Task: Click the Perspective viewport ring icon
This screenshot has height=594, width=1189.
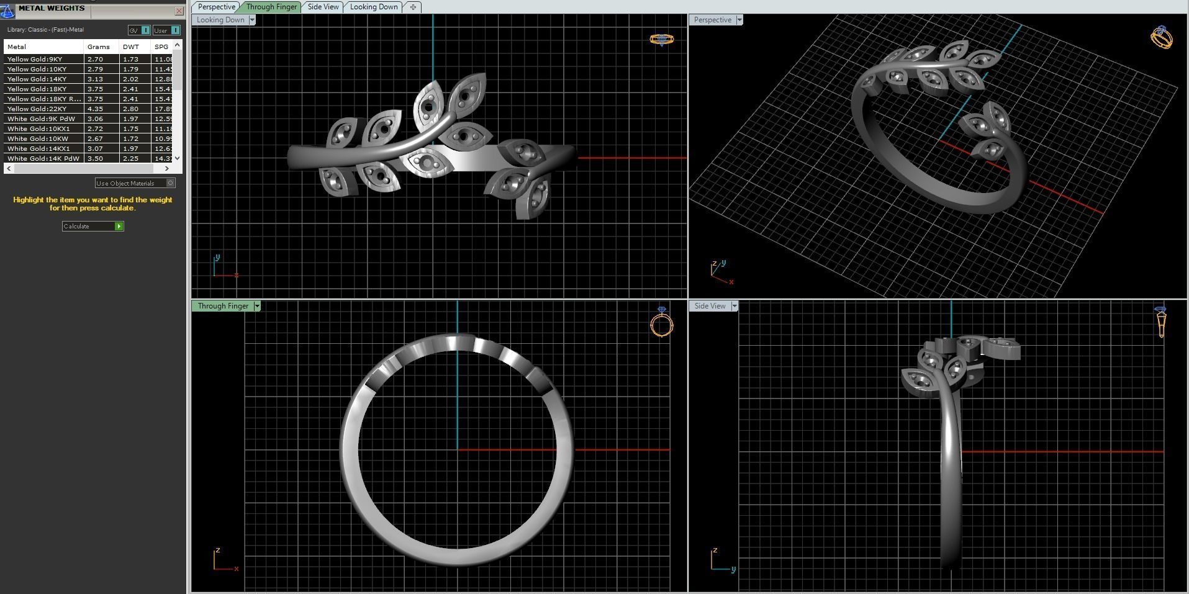Action: point(1162,37)
